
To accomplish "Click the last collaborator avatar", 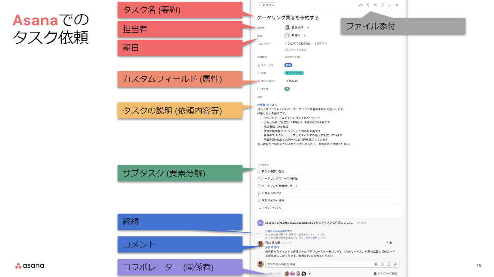I will point(304,274).
